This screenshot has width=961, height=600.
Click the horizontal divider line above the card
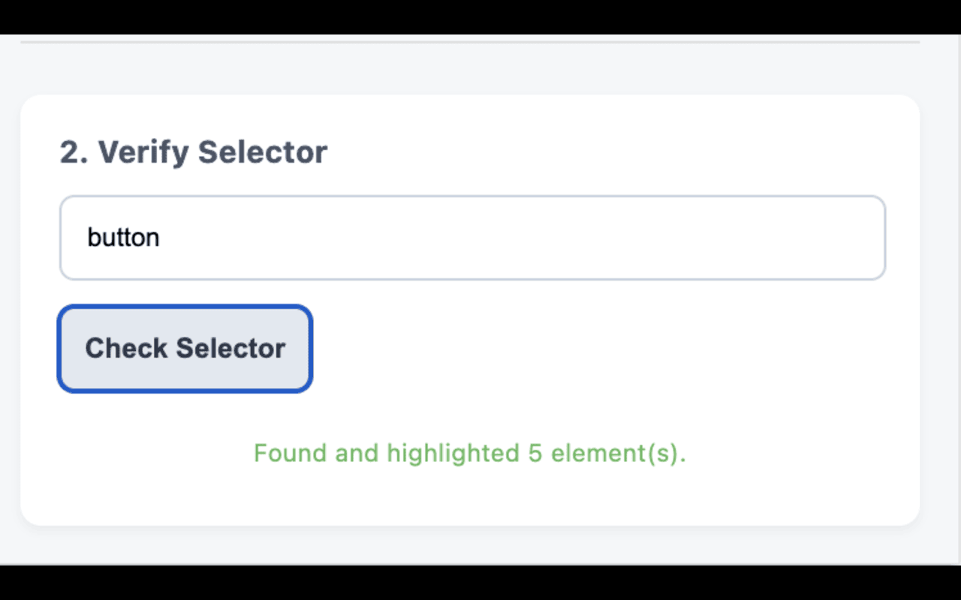[x=469, y=42]
